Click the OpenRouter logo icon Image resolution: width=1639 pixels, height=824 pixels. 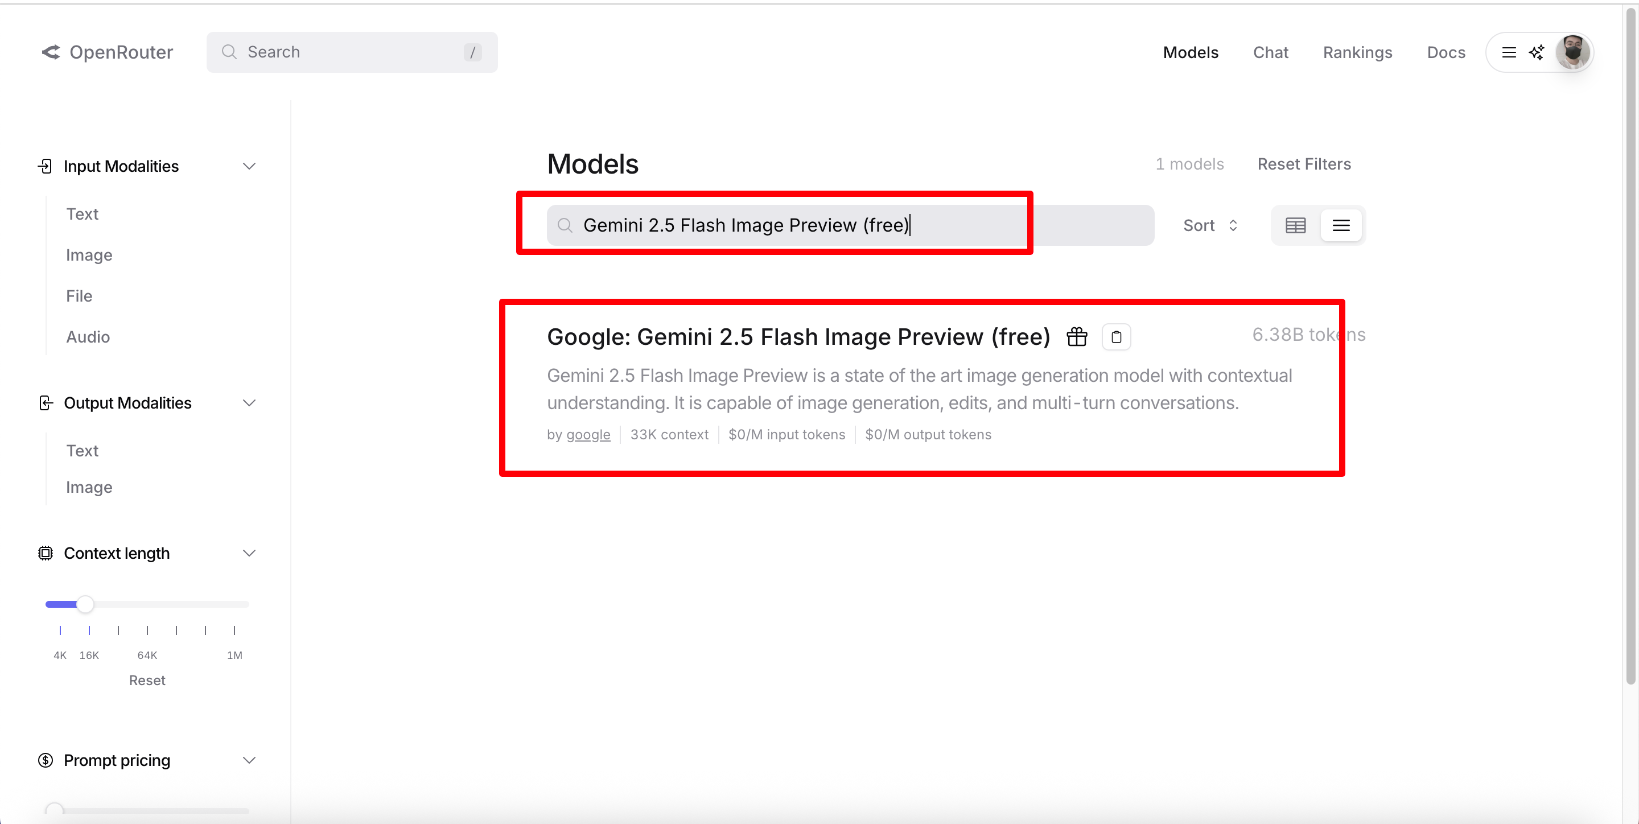(51, 52)
